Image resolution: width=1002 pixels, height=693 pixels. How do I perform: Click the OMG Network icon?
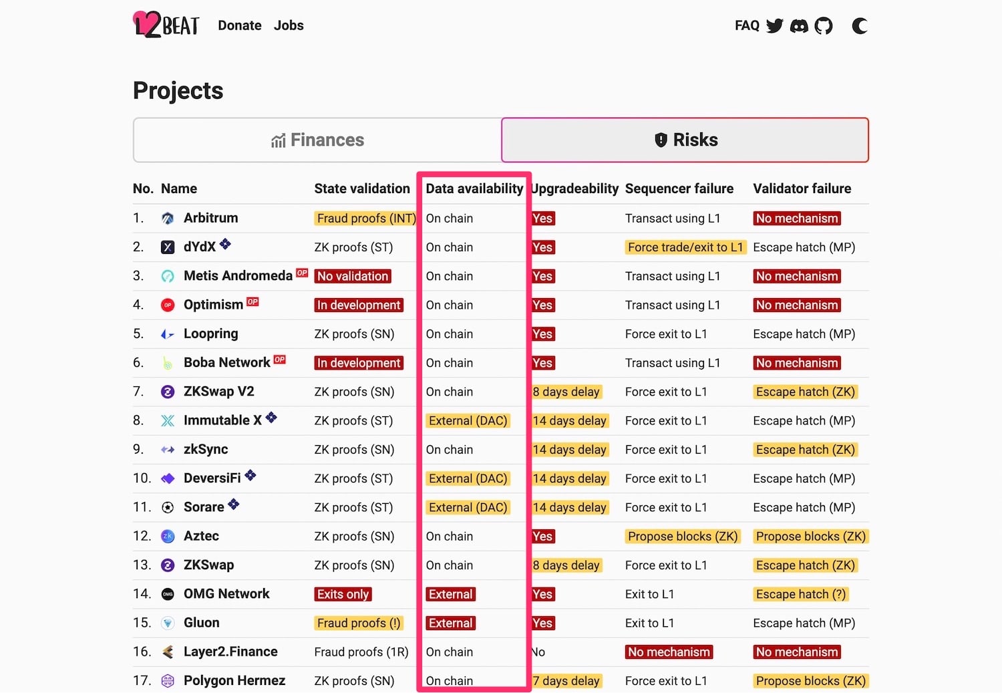tap(168, 594)
